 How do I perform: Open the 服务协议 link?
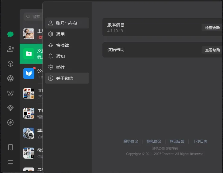point(131,141)
